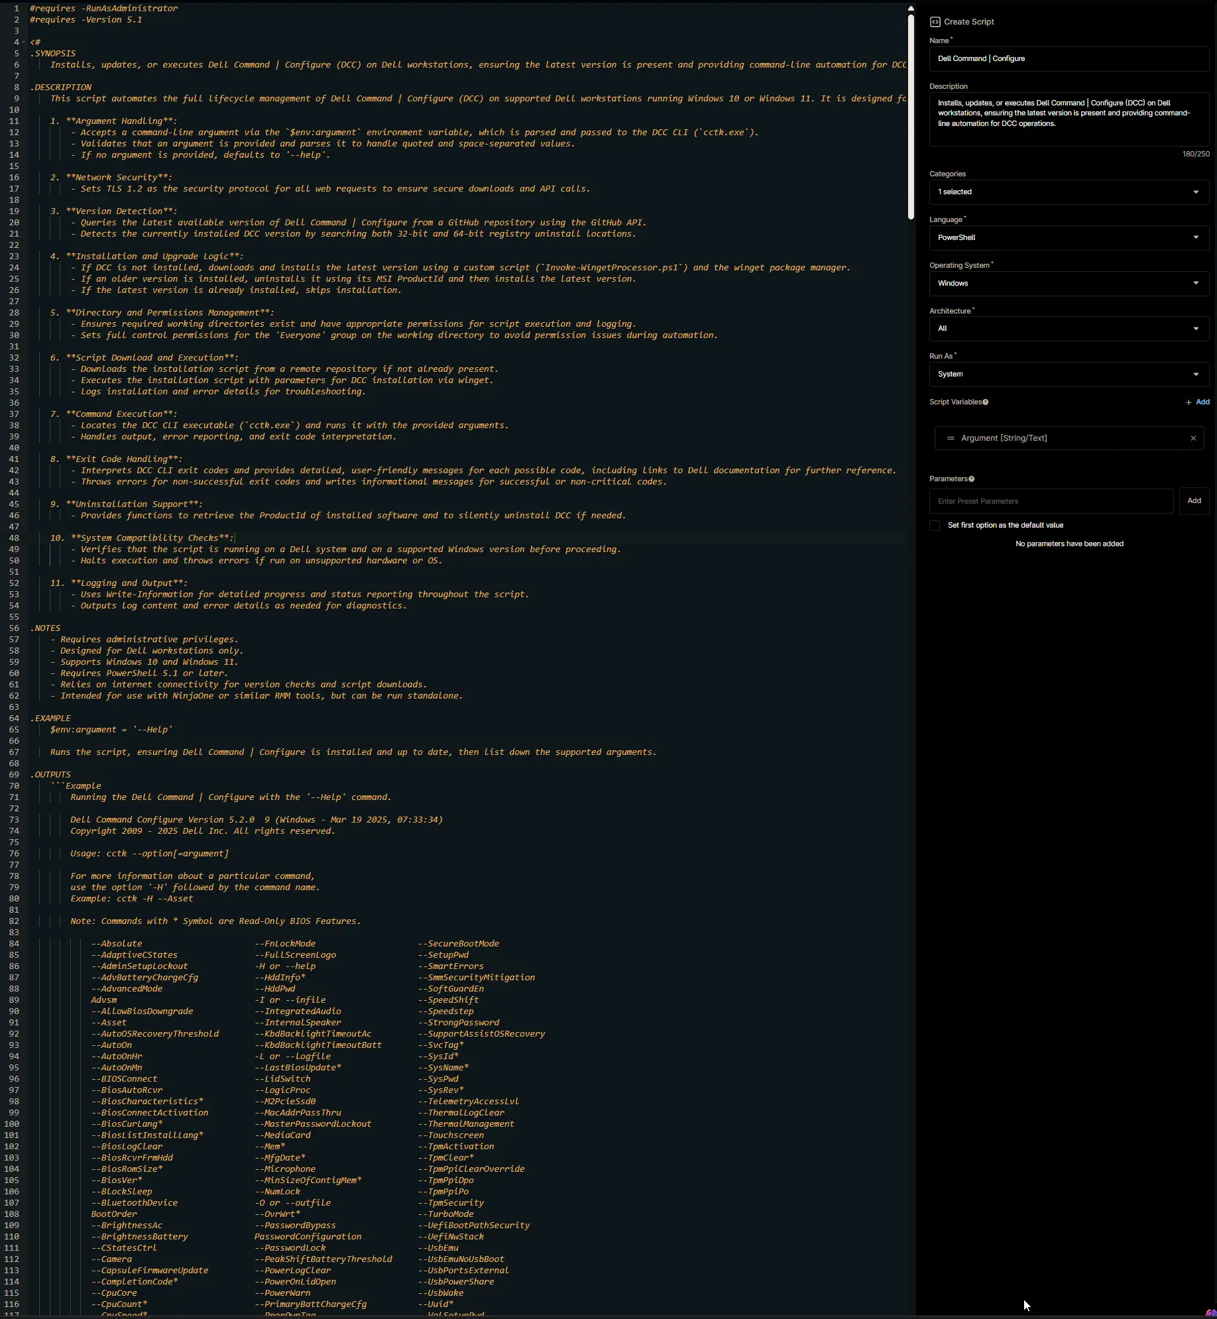Click the Add button for preset parameters

1194,501
